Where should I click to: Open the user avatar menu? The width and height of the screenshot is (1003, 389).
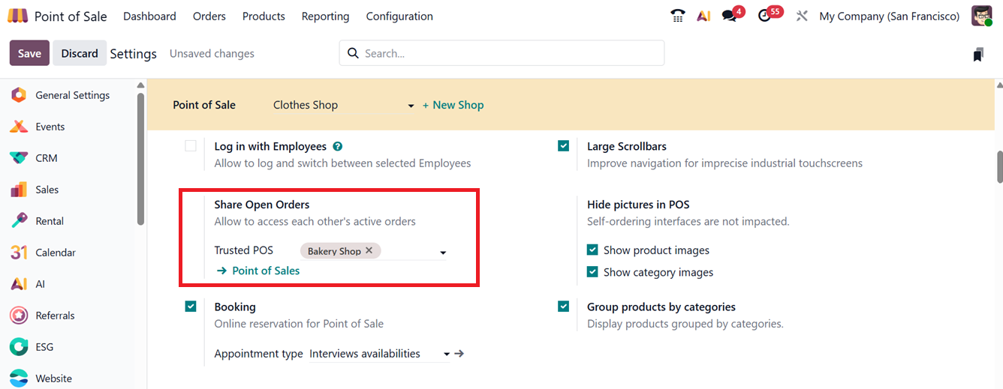tap(981, 16)
